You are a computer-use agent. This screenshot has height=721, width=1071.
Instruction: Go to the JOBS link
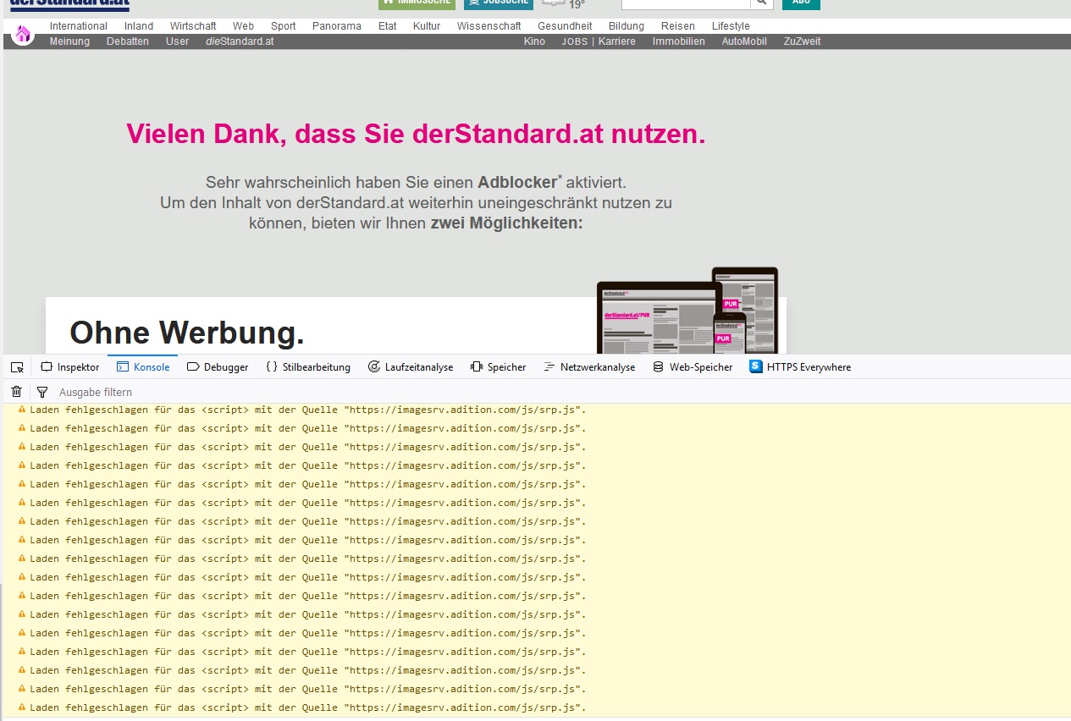point(575,41)
